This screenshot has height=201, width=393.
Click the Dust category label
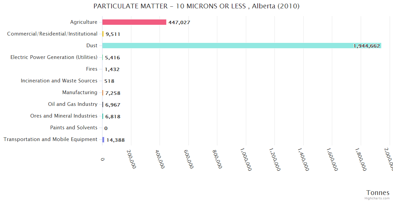point(92,46)
